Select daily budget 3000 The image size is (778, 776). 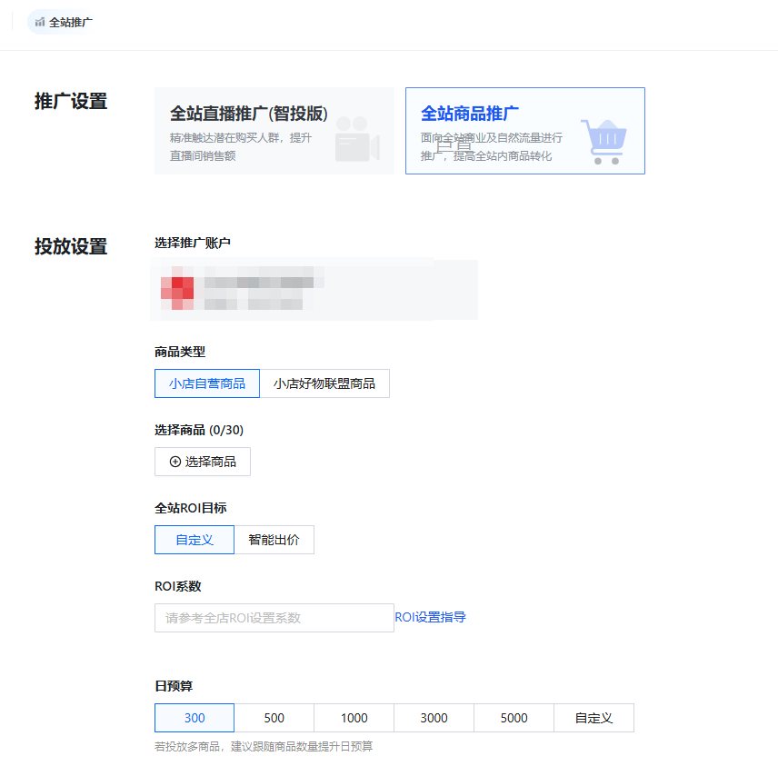pos(434,718)
